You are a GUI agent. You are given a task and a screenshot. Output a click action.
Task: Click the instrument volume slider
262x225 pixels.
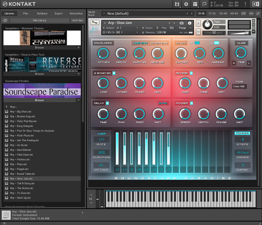(x=239, y=33)
